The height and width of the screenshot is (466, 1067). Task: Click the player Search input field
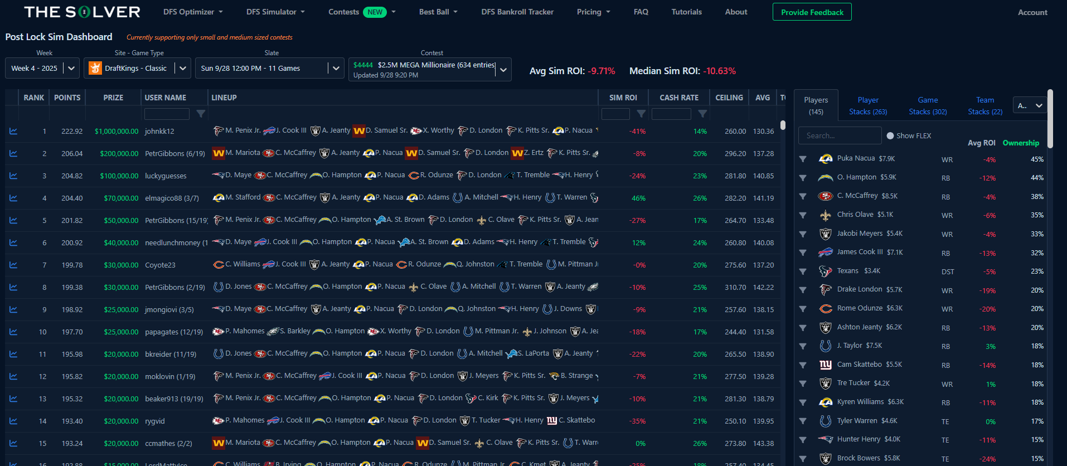[x=840, y=135]
